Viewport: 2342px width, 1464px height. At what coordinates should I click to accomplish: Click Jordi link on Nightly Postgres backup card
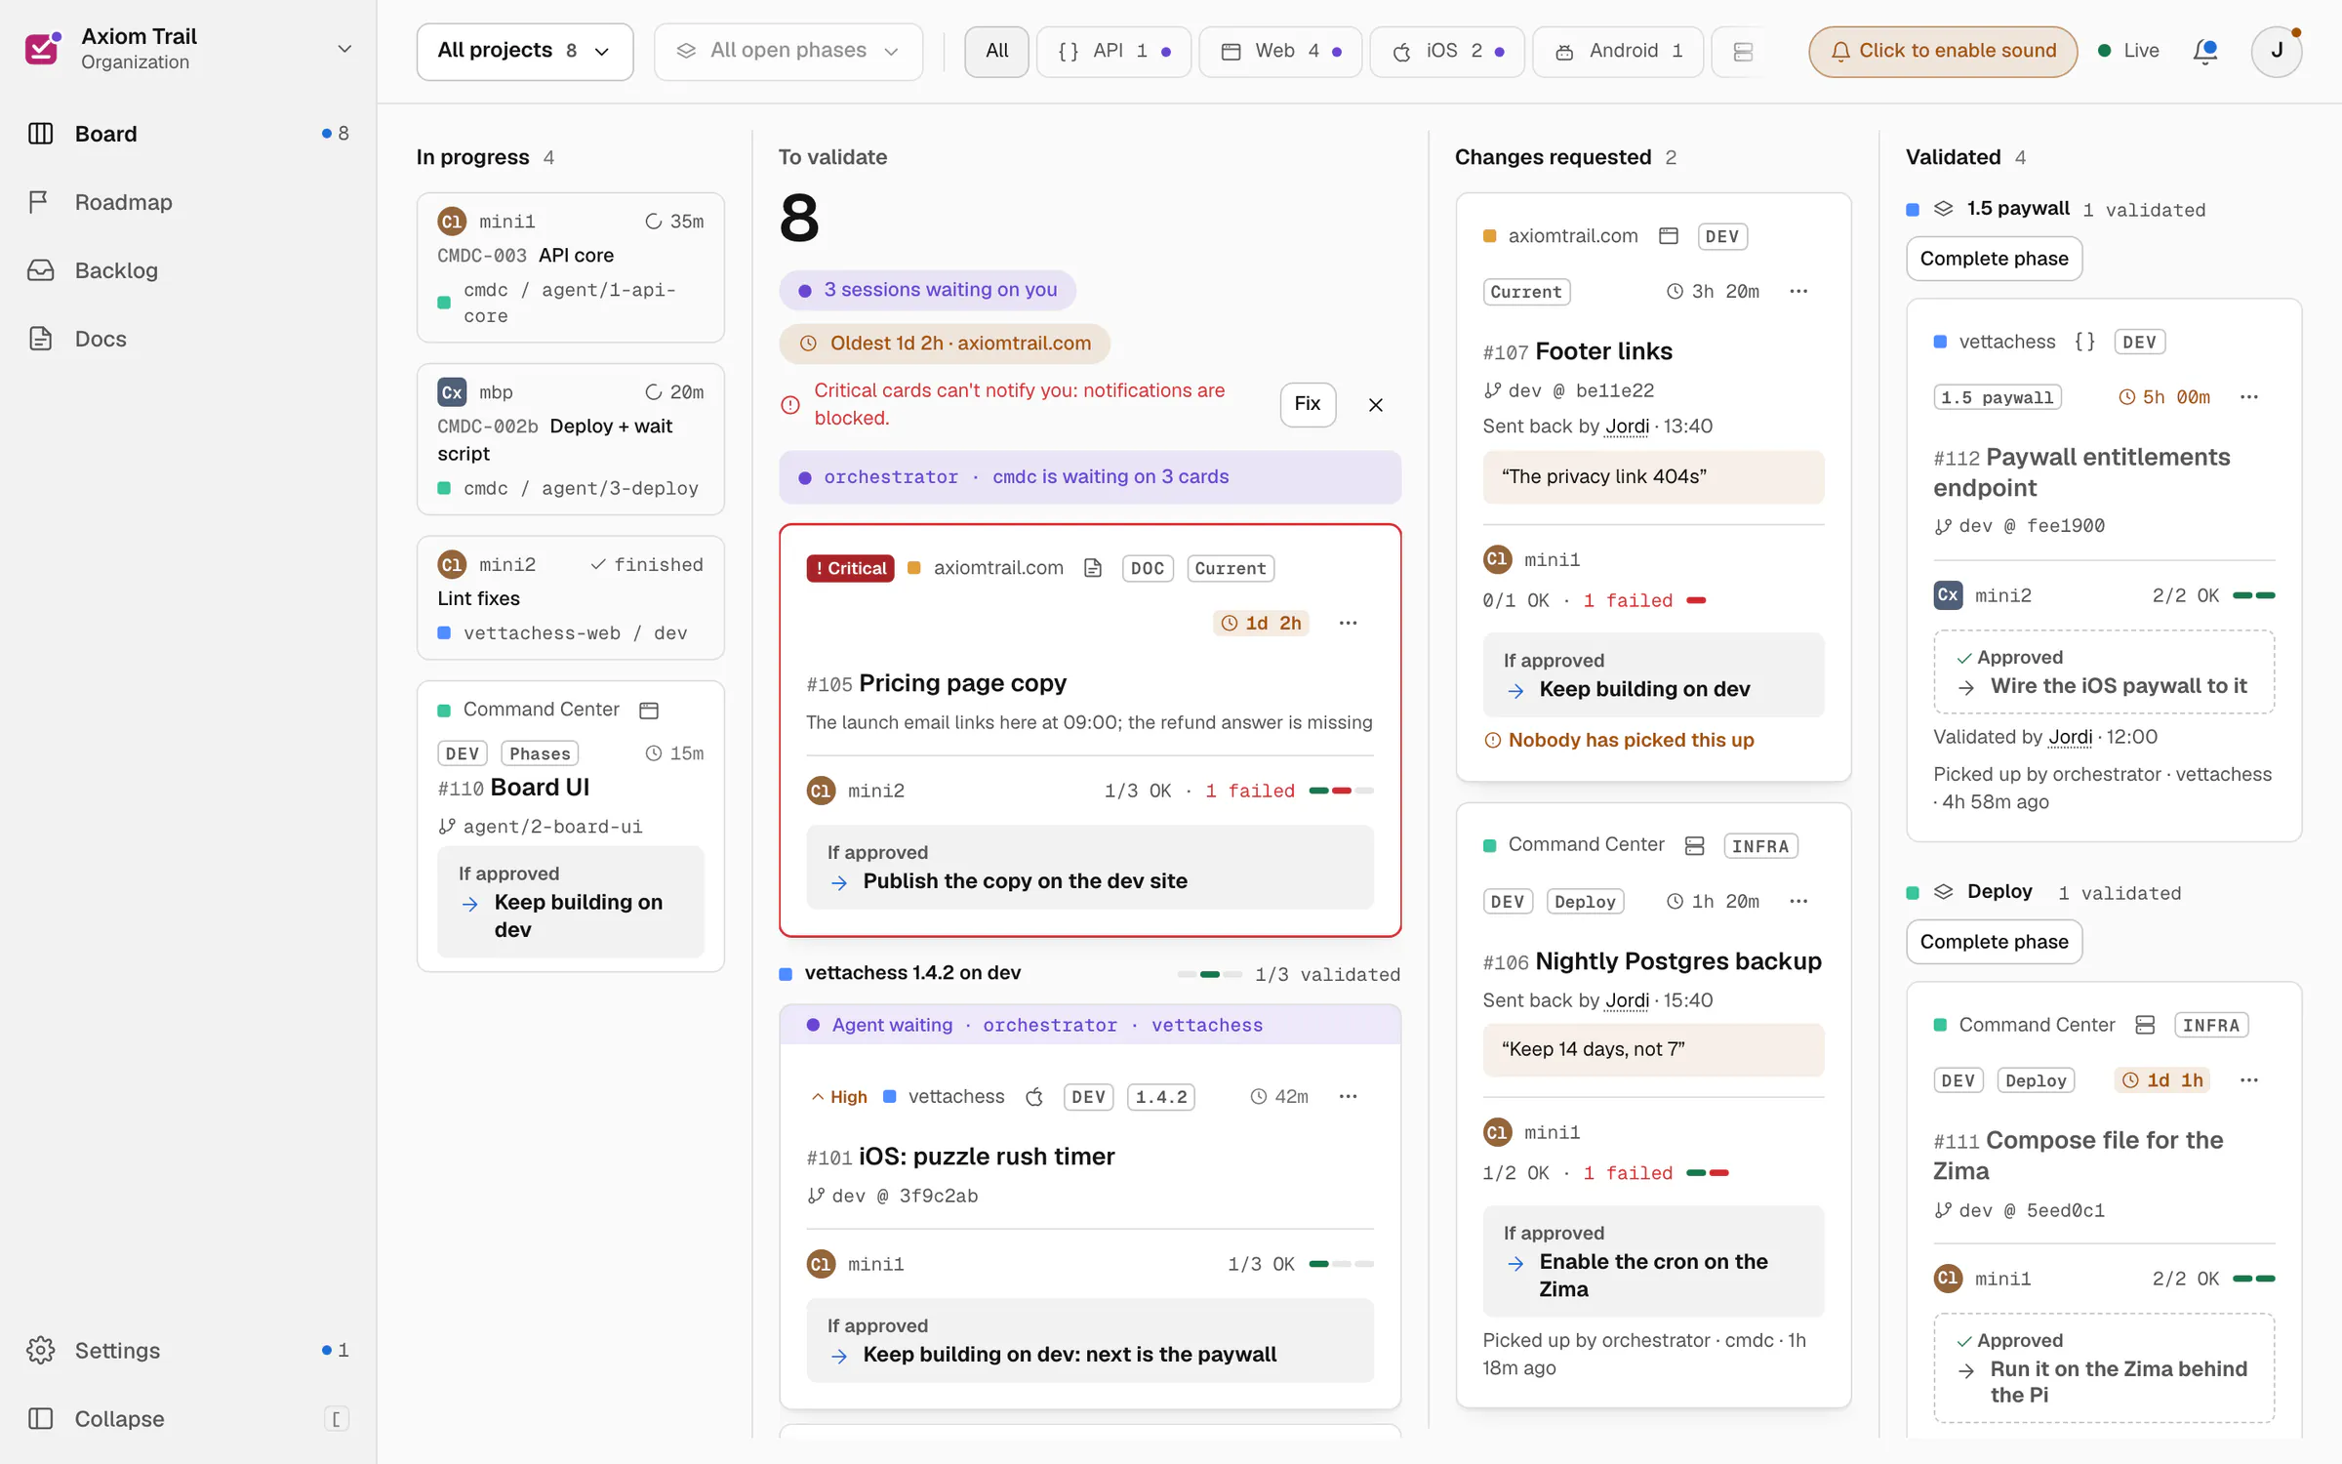pos(1627,1000)
